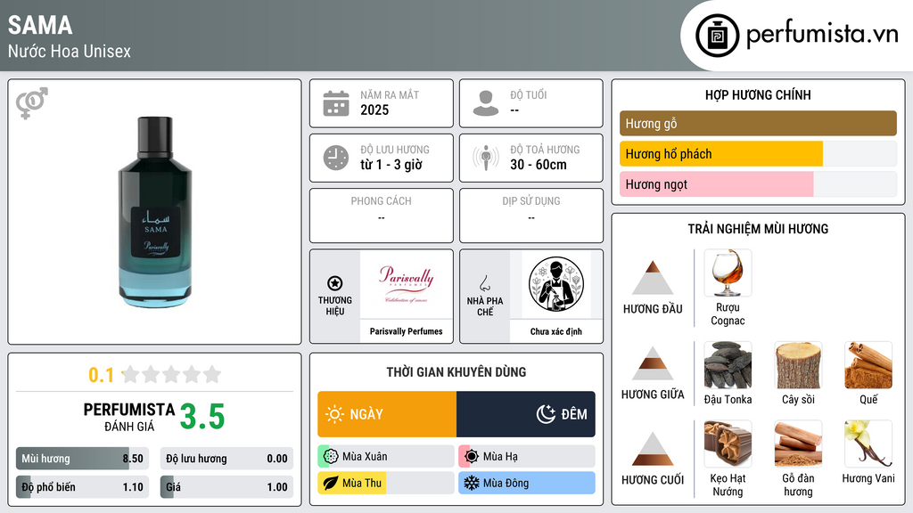Click the five-star rating row

[x=171, y=374]
